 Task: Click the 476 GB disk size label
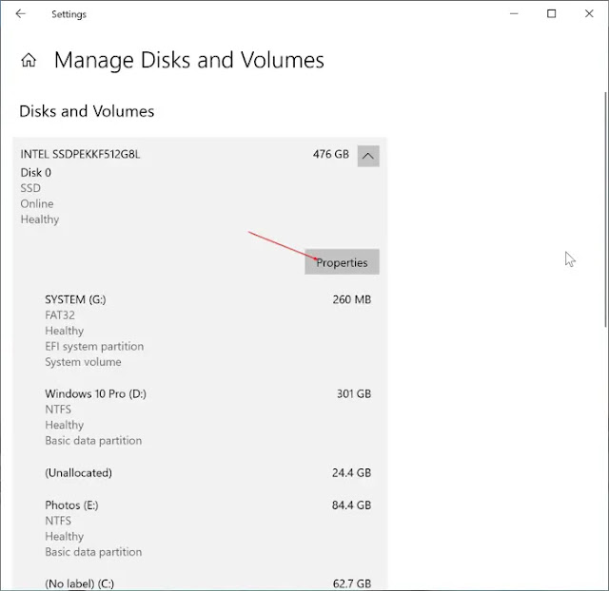331,154
